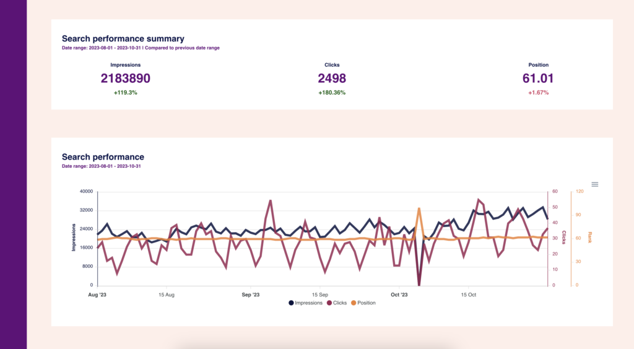Toggle the Position series legend label
The width and height of the screenshot is (634, 349).
click(x=366, y=303)
